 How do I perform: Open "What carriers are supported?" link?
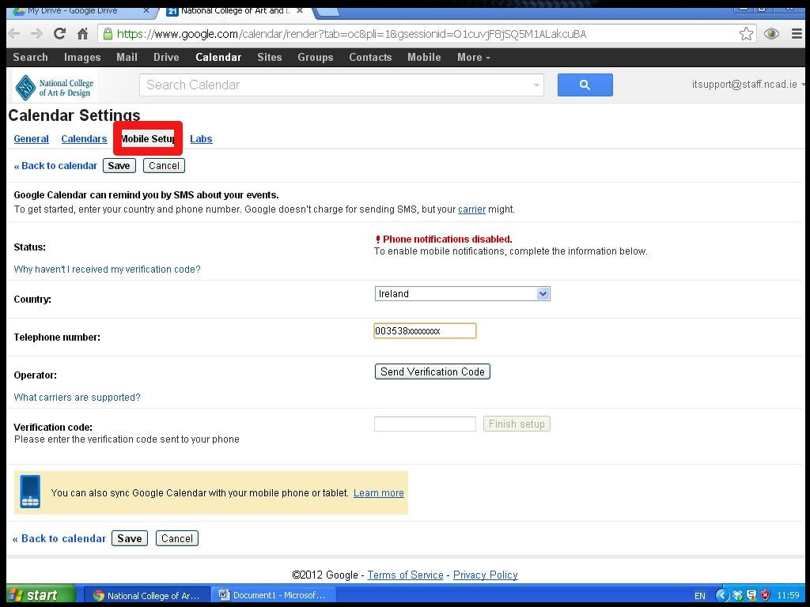(77, 398)
